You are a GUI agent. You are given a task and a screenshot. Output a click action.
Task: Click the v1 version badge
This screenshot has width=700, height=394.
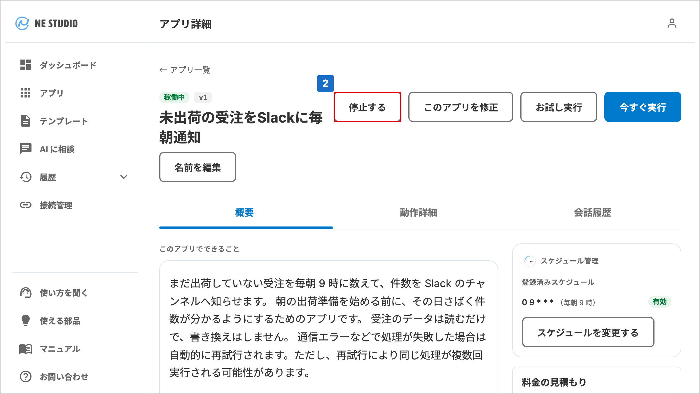(203, 97)
